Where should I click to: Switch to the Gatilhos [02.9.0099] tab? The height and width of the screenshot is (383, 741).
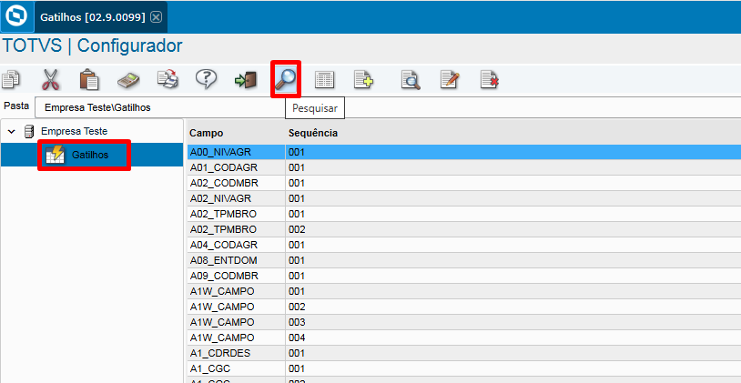coord(93,17)
